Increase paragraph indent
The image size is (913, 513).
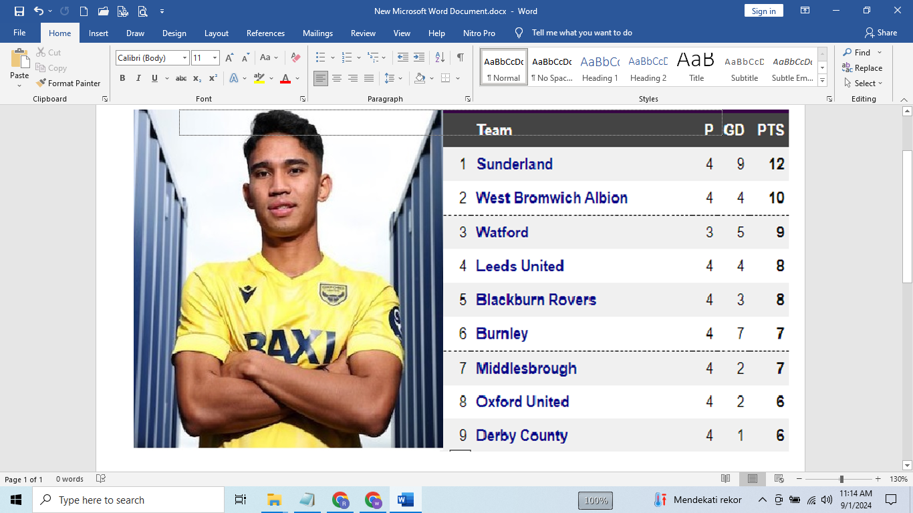419,58
